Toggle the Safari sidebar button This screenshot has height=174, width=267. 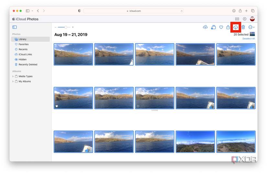click(28, 11)
